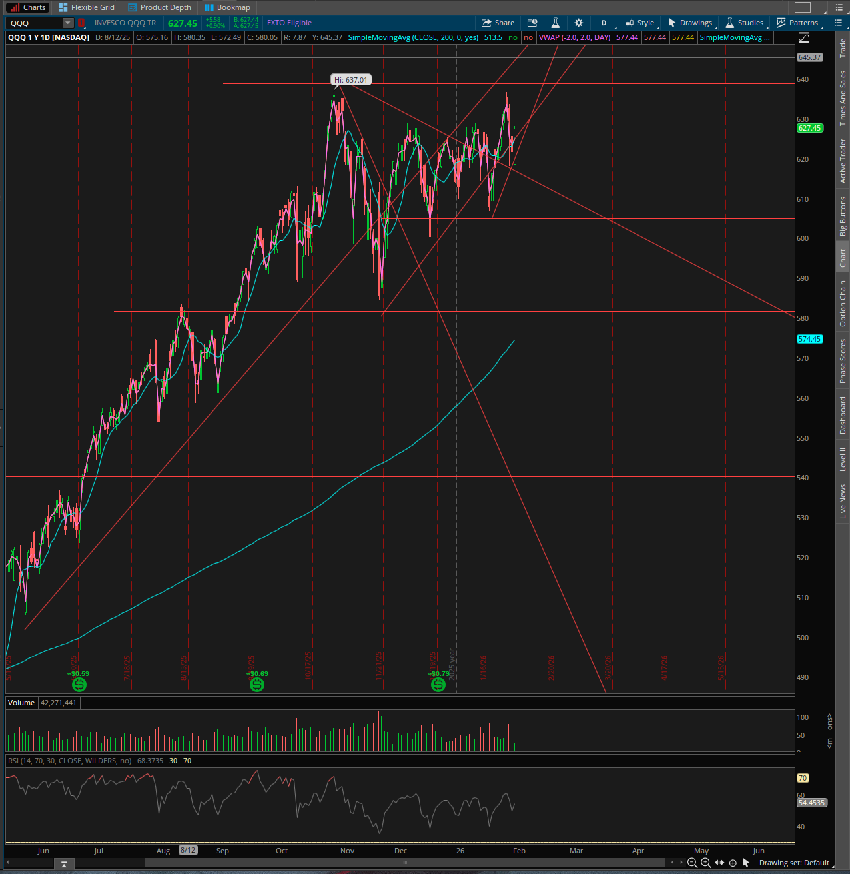
Task: Click the QQQ symbol input field
Action: 35,23
